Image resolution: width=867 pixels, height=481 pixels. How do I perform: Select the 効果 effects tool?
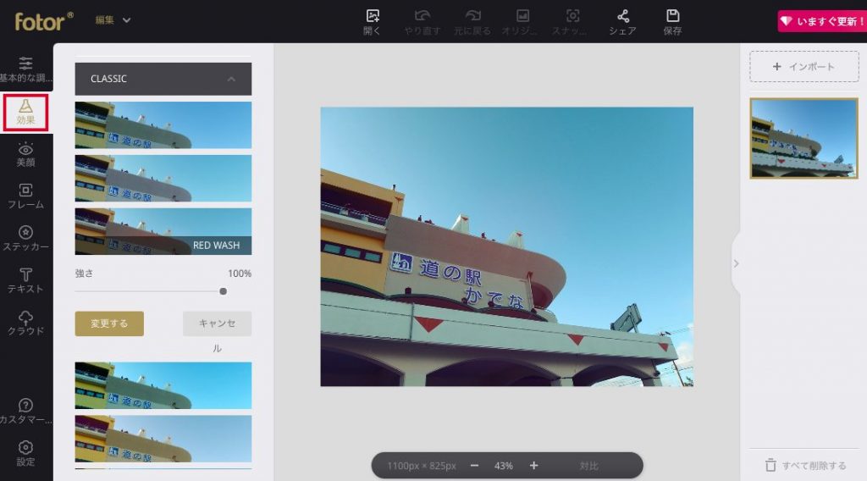point(25,112)
